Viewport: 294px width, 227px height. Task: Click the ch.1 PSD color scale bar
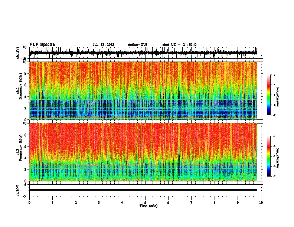pos(268,95)
